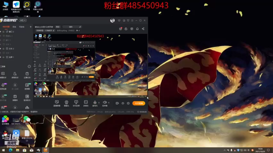The image size is (273, 153).
Task: Toggle preview eye icon in bottom toolbar
Action: [123, 103]
